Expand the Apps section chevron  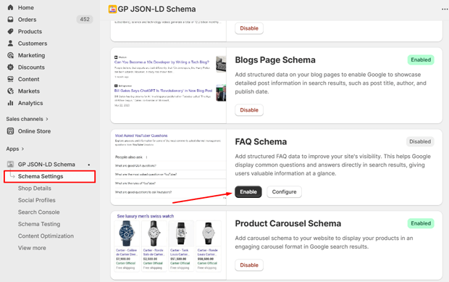(23, 149)
